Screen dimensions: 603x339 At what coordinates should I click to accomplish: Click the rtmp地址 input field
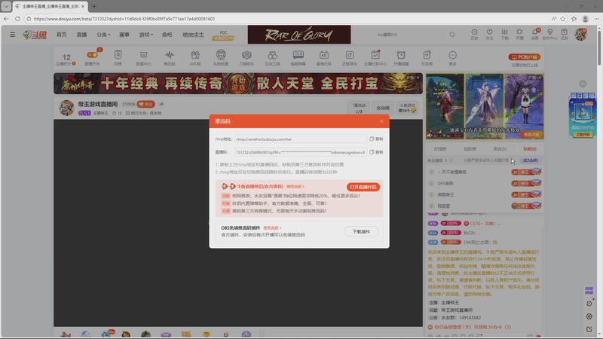300,139
